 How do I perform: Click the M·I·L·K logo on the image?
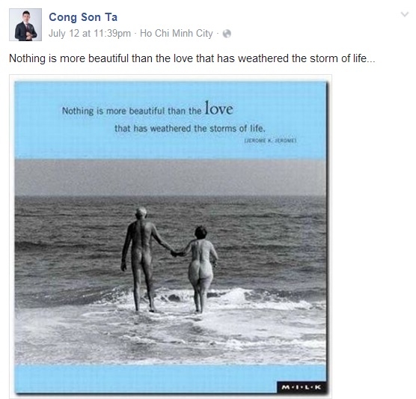click(302, 387)
